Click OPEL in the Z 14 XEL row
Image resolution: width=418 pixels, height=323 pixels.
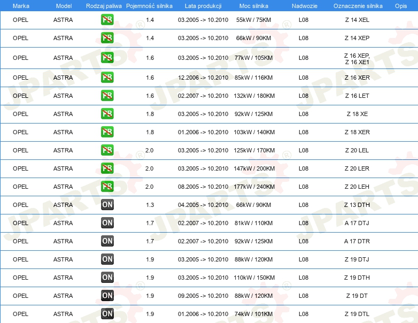pos(20,20)
